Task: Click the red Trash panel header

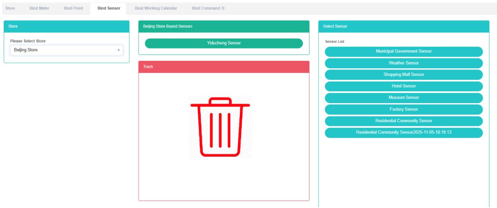Action: coord(224,67)
